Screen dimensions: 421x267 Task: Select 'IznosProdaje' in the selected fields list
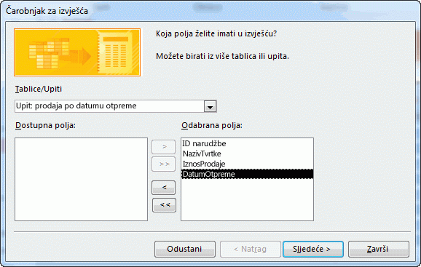coord(247,164)
